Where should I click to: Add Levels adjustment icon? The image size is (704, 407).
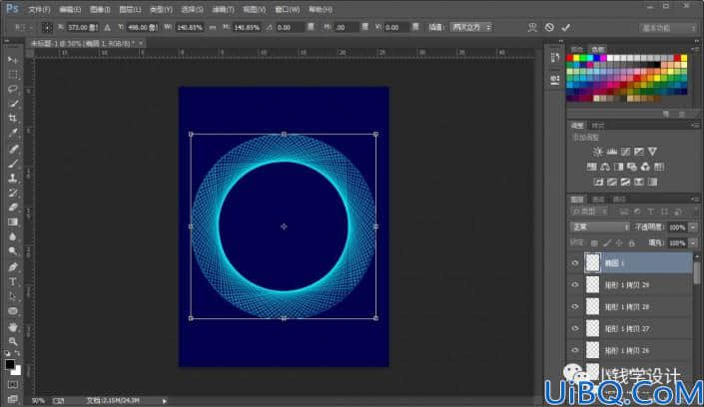click(611, 152)
